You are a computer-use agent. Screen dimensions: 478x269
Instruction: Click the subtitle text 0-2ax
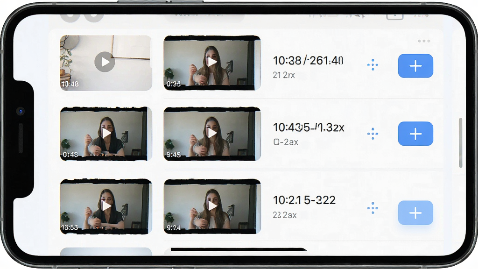286,142
